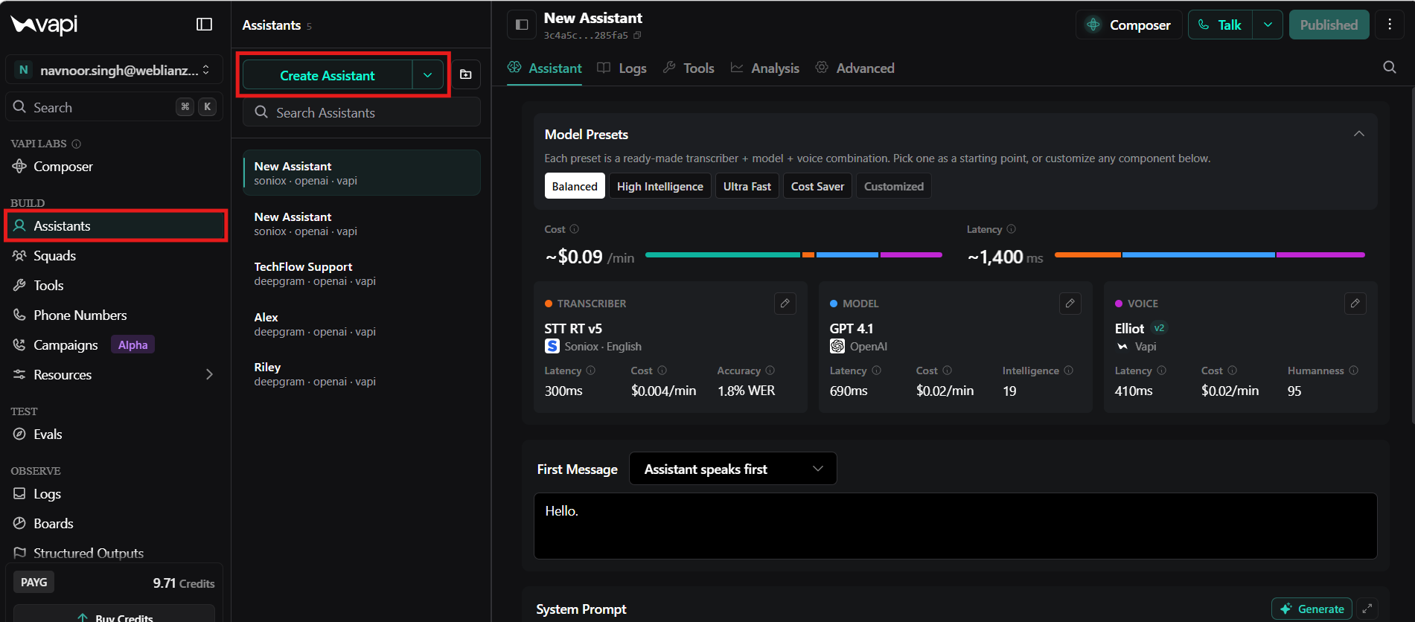Viewport: 1415px width, 622px height.
Task: Select the Customized preset
Action: tap(893, 186)
